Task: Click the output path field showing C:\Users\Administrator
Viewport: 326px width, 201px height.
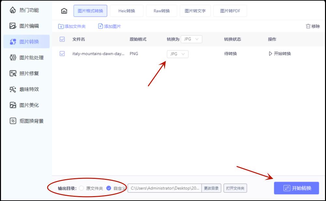Action: (x=165, y=188)
